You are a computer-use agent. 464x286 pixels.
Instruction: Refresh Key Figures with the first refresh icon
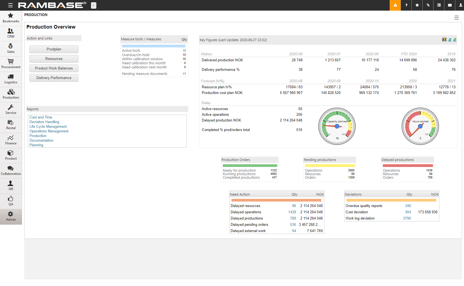[x=449, y=39]
